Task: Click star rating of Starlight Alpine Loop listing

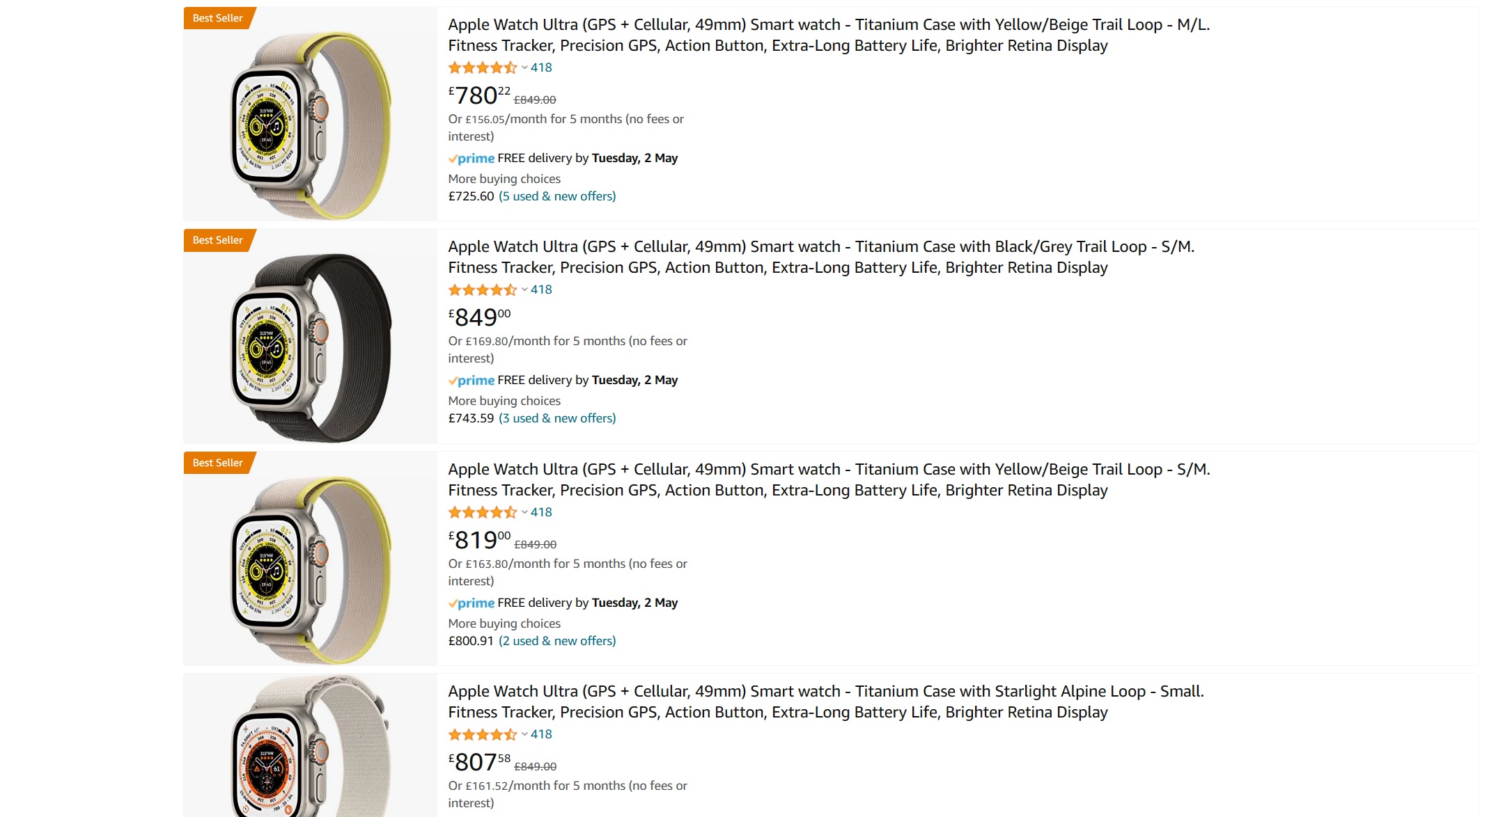Action: click(x=482, y=734)
